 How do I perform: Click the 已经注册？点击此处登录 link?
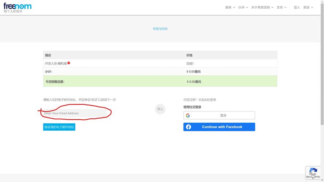click(200, 100)
